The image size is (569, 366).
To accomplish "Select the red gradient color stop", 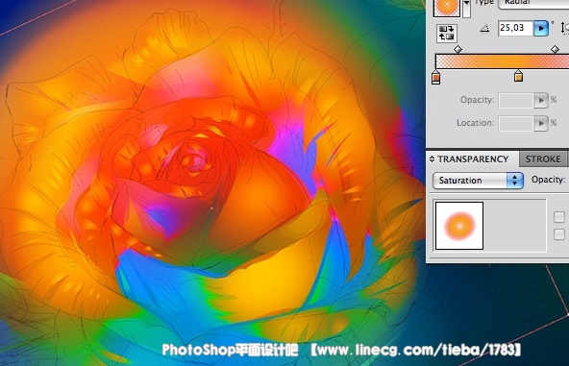I will (x=435, y=77).
